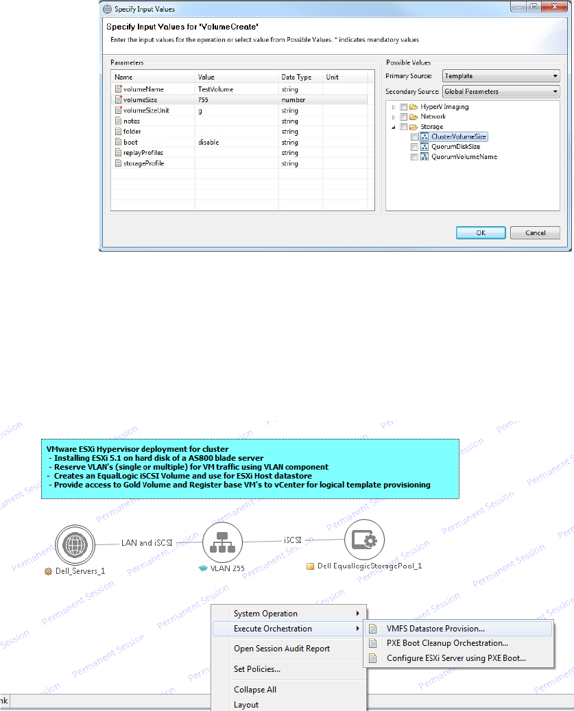574x711 pixels.
Task: Tick the HyperV Imaging checkbox
Action: 403,107
